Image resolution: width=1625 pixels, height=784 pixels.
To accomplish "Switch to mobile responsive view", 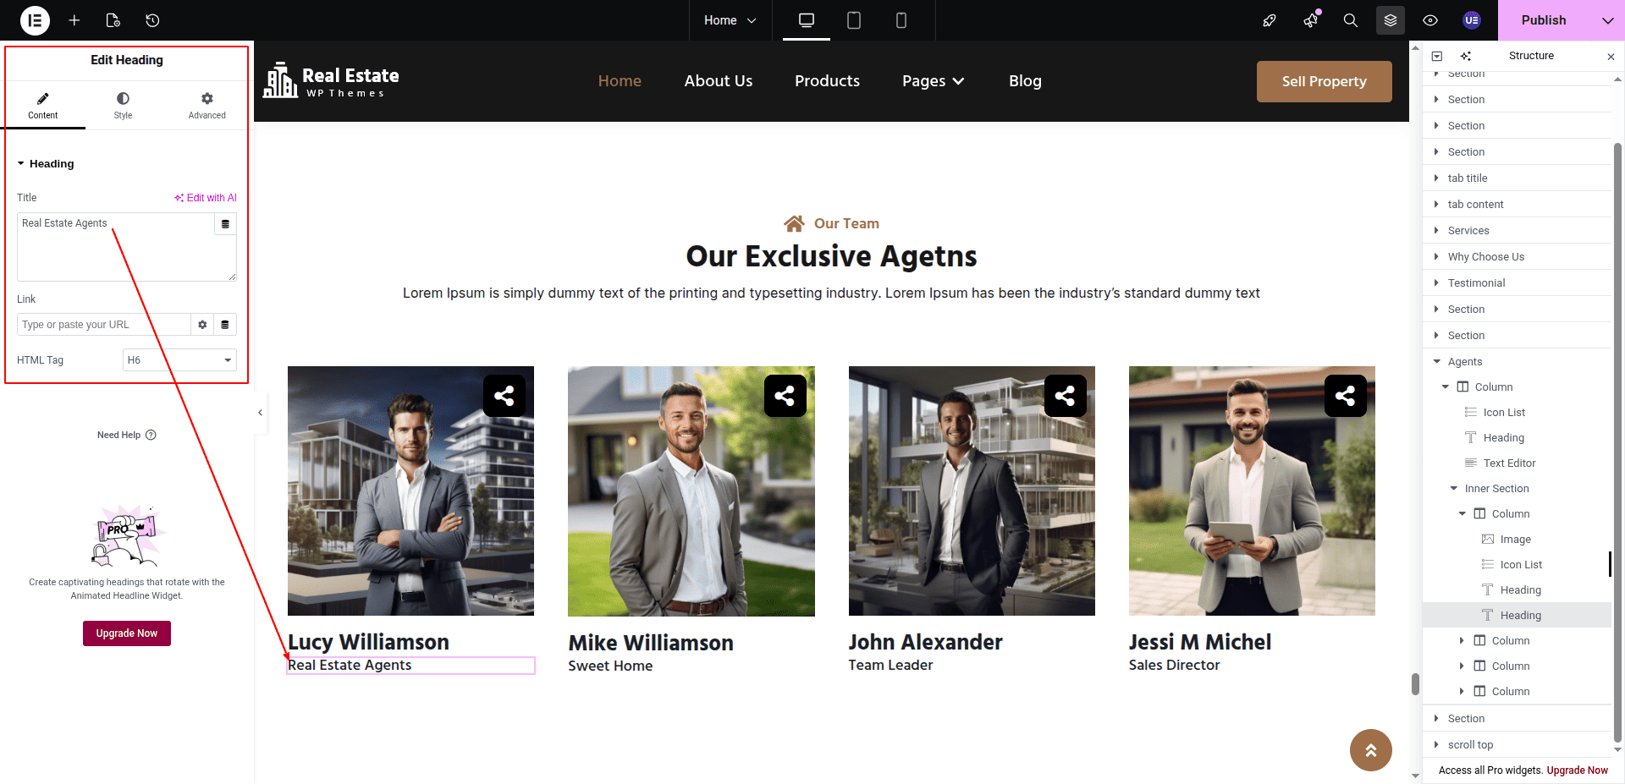I will click(x=901, y=20).
